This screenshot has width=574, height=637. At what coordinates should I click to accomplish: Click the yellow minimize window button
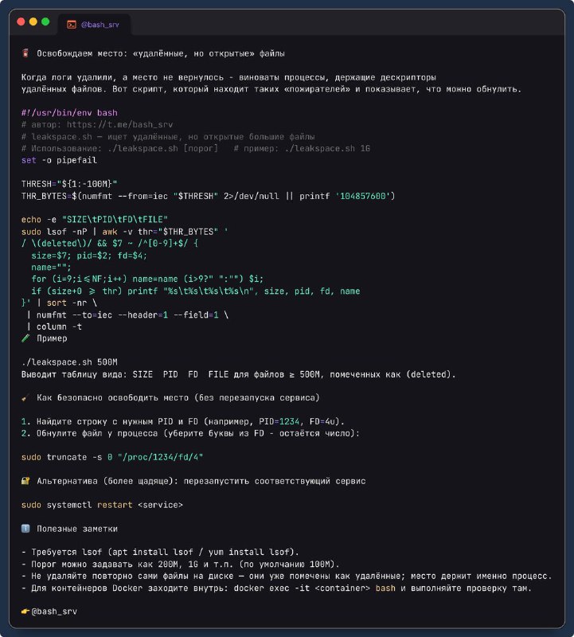[x=33, y=21]
